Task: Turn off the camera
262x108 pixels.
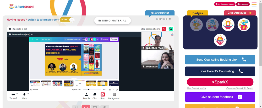Action: [13, 96]
